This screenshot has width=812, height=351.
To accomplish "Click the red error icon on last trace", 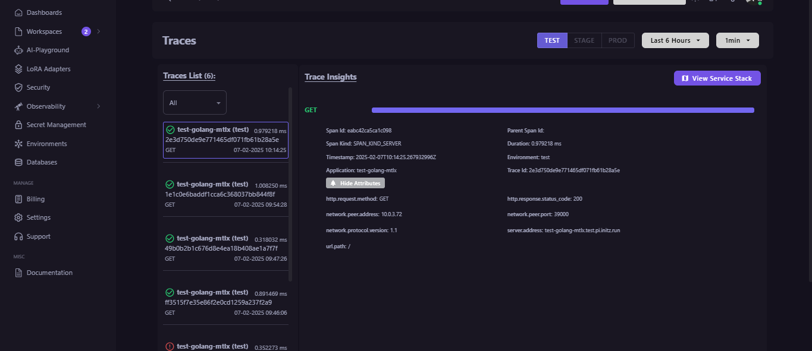I will [x=170, y=347].
